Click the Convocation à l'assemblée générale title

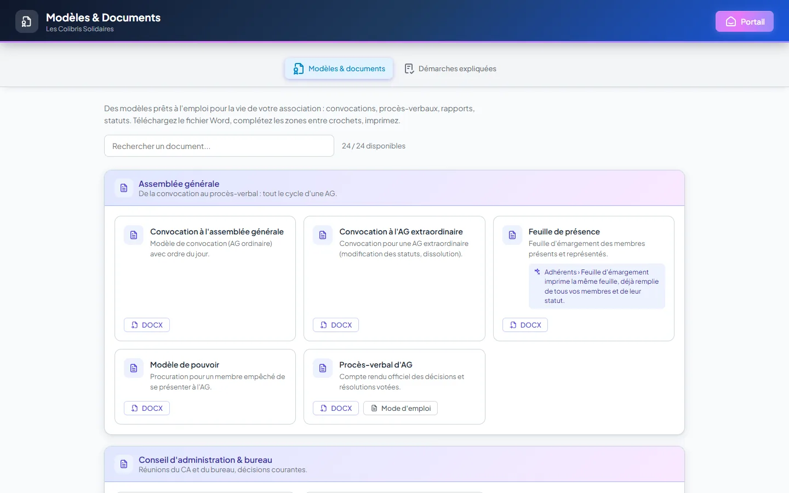217,232
